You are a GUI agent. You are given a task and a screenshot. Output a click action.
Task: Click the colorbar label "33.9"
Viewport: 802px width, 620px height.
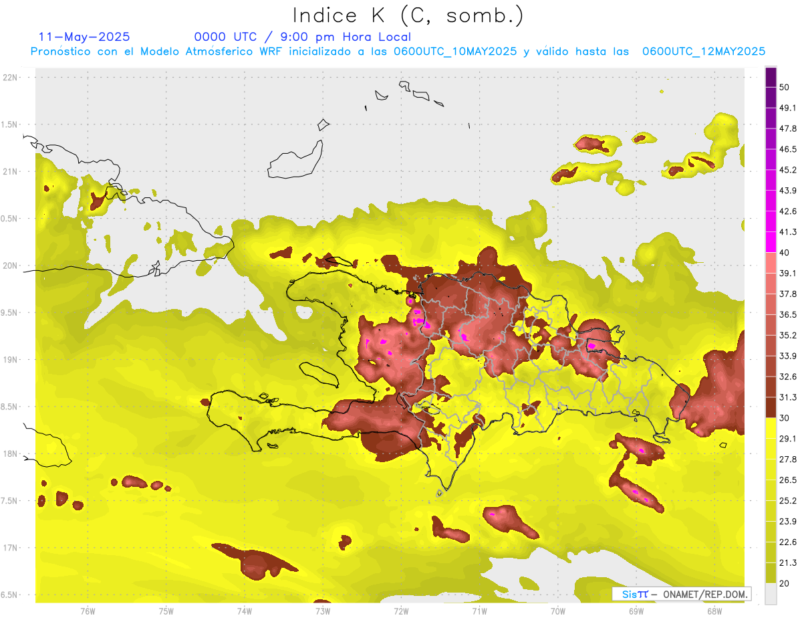[x=787, y=356]
